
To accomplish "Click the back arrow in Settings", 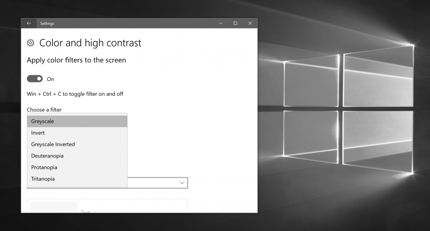I will (29, 24).
